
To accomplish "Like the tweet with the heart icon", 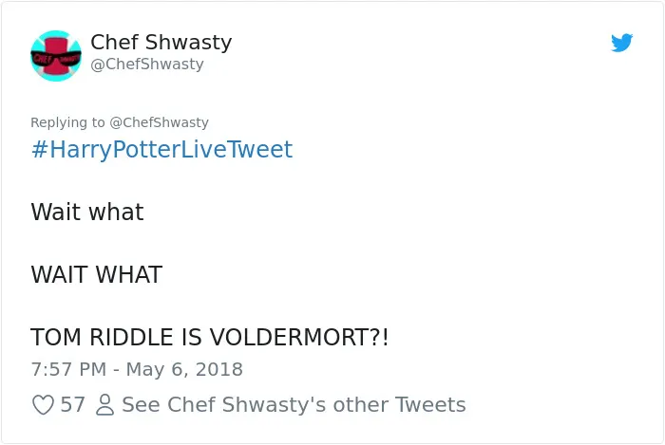I will point(44,404).
